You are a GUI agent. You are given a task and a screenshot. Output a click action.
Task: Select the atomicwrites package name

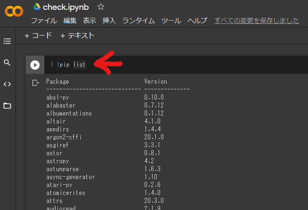[66, 193]
